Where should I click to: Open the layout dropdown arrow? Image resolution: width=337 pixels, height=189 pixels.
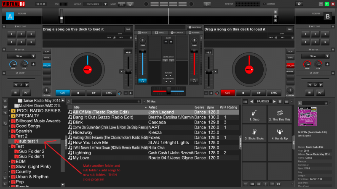[105, 4]
